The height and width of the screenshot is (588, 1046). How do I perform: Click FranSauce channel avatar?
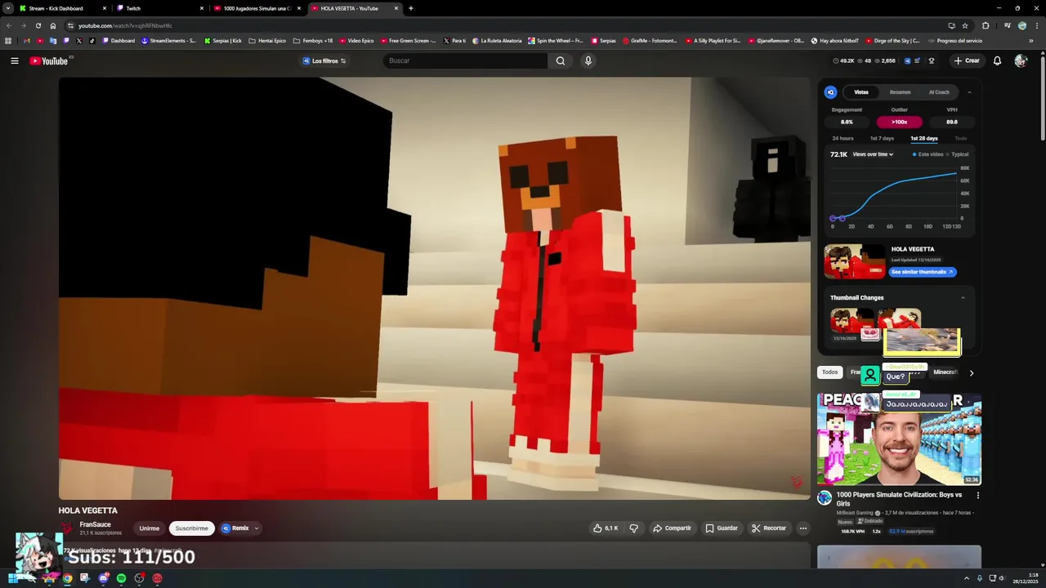coord(66,528)
